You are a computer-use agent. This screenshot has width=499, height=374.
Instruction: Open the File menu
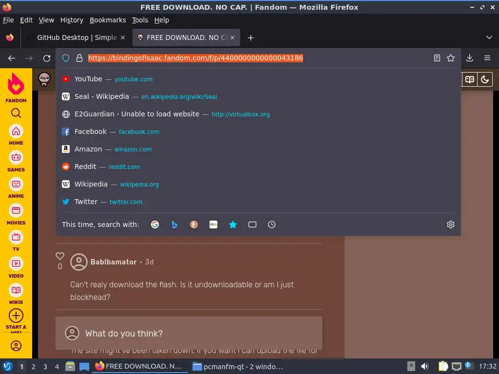[x=8, y=20]
